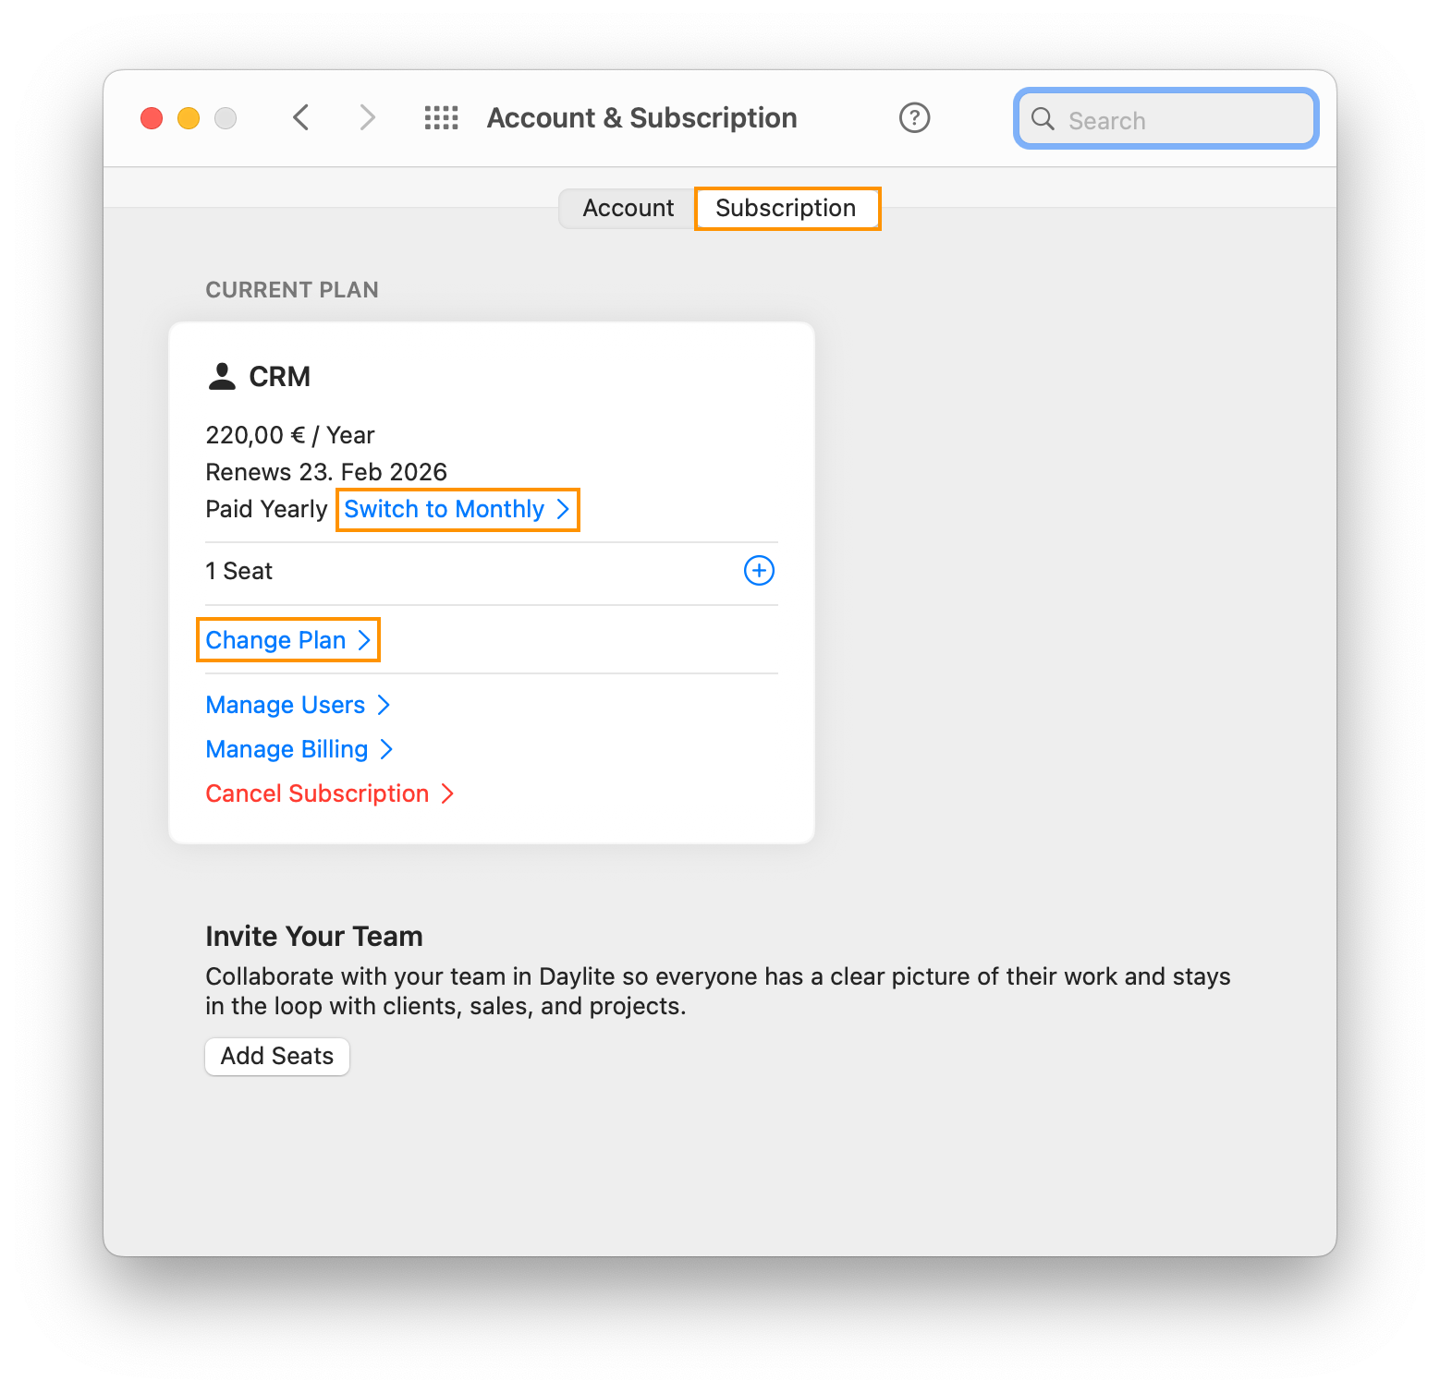Click the Renews 23. Feb 2026 text
This screenshot has width=1440, height=1393.
point(326,472)
